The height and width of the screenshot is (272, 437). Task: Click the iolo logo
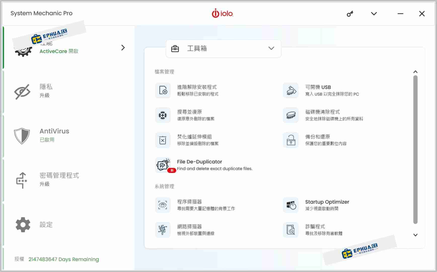point(223,13)
